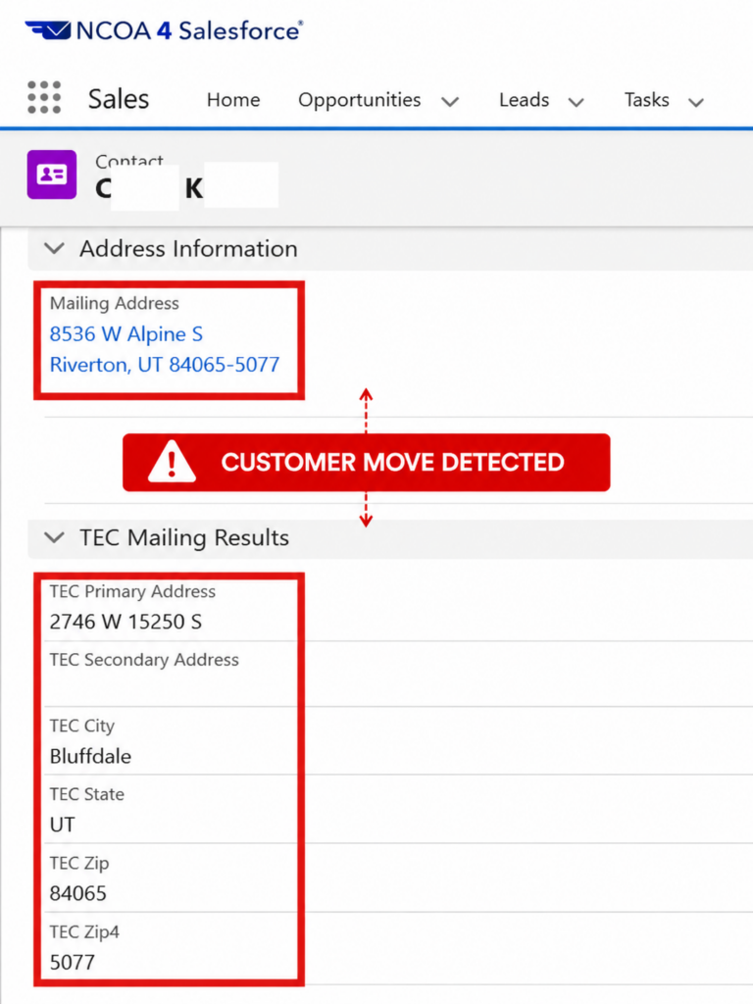Image resolution: width=753 pixels, height=1004 pixels.
Task: Go to the Home tab
Action: pyautogui.click(x=233, y=100)
